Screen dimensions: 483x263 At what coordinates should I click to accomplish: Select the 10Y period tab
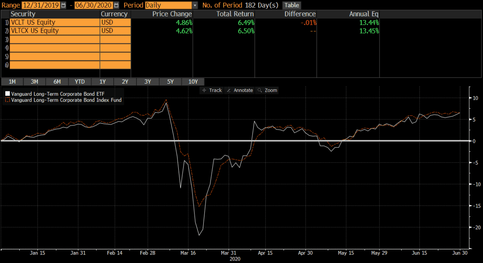193,82
